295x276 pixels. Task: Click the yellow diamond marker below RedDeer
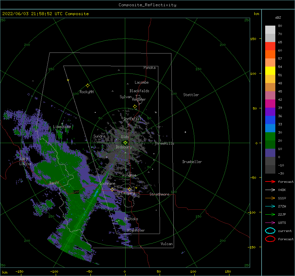click(x=135, y=107)
